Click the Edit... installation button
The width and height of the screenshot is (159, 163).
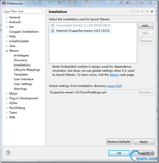tap(146, 33)
